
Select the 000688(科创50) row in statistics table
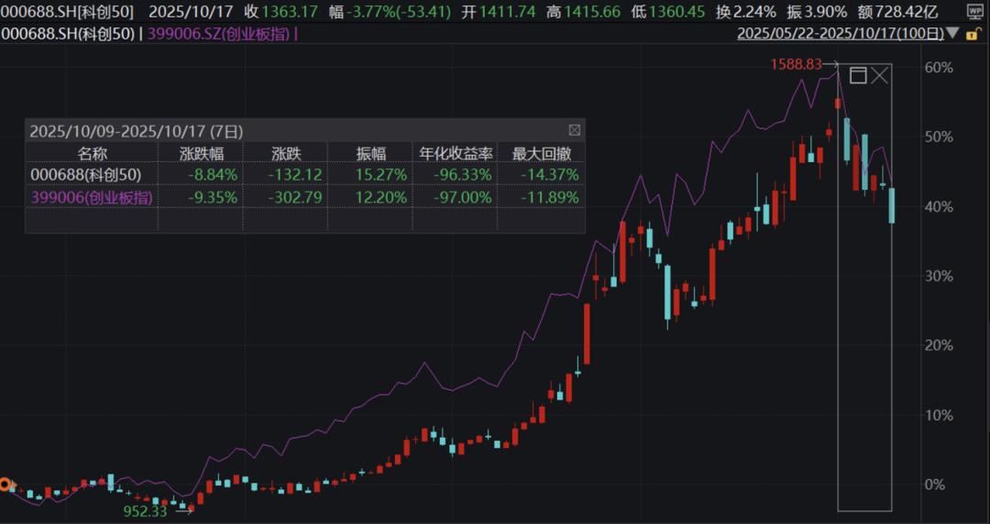(92, 174)
